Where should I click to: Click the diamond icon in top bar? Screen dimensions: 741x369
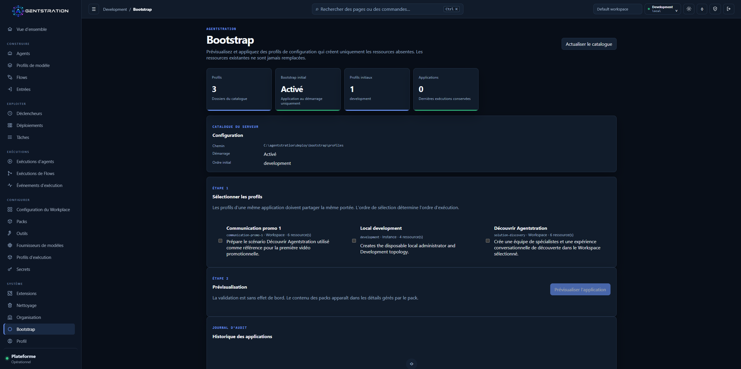702,9
